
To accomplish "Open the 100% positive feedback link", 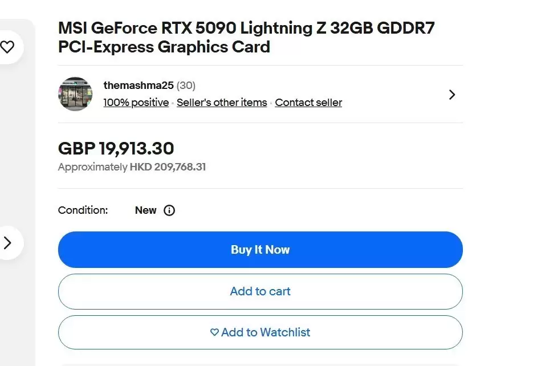I will click(x=136, y=103).
